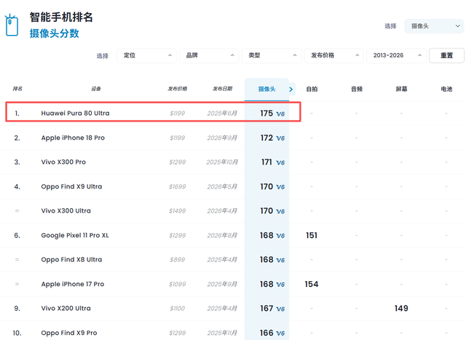Click selfie score 154 for iPhone 17 Pro
Screen dimensions: 466x340
tap(312, 284)
